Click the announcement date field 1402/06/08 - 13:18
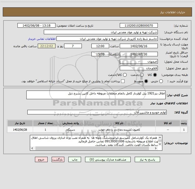 [x=36, y=26]
